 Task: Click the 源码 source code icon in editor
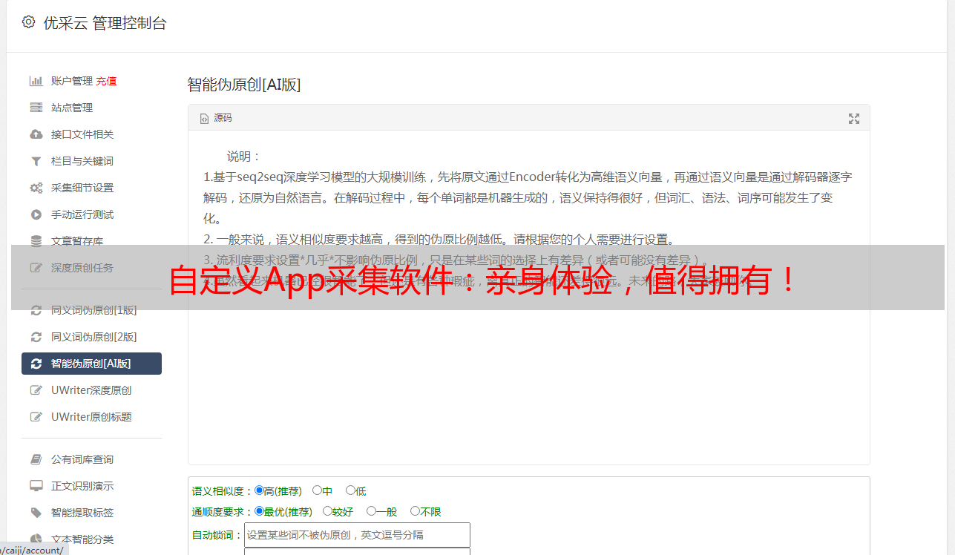coord(204,119)
